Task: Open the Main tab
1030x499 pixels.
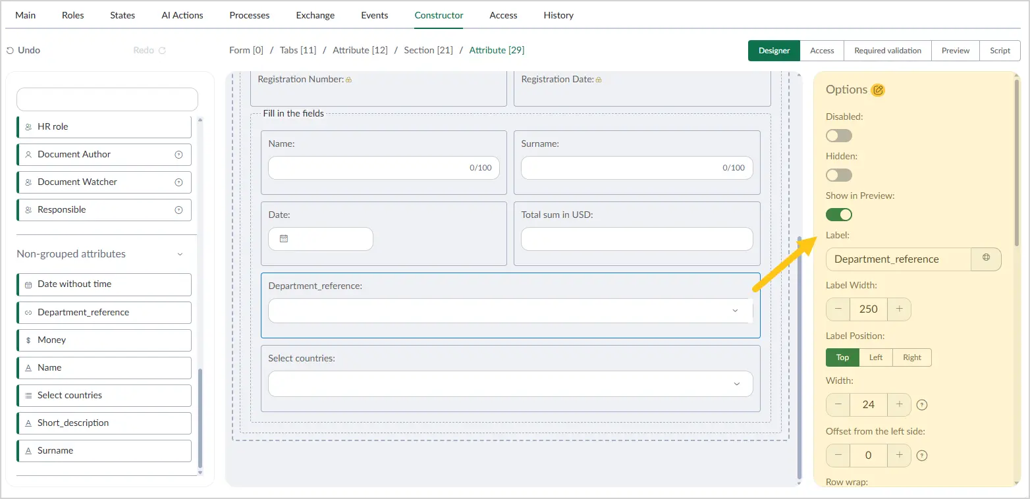Action: [26, 15]
